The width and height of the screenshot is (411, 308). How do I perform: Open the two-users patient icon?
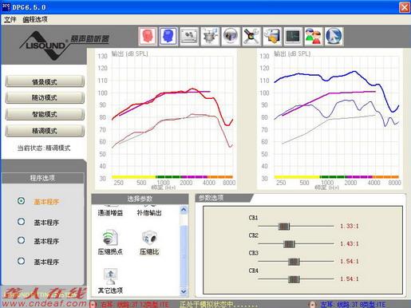pyautogui.click(x=314, y=36)
